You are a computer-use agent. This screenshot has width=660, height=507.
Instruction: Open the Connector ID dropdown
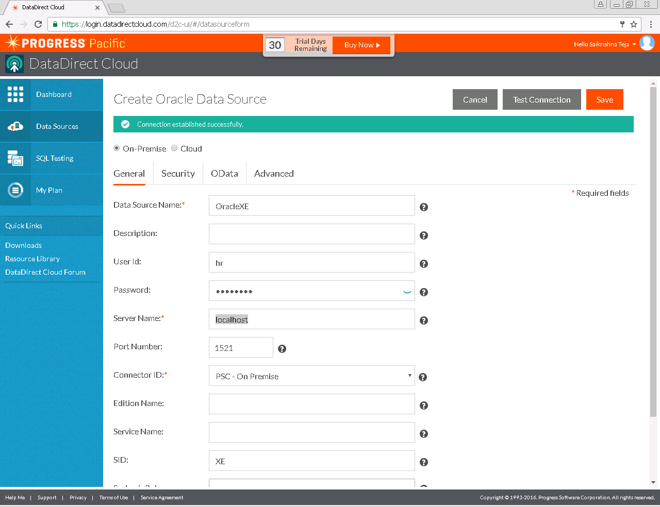pyautogui.click(x=312, y=376)
